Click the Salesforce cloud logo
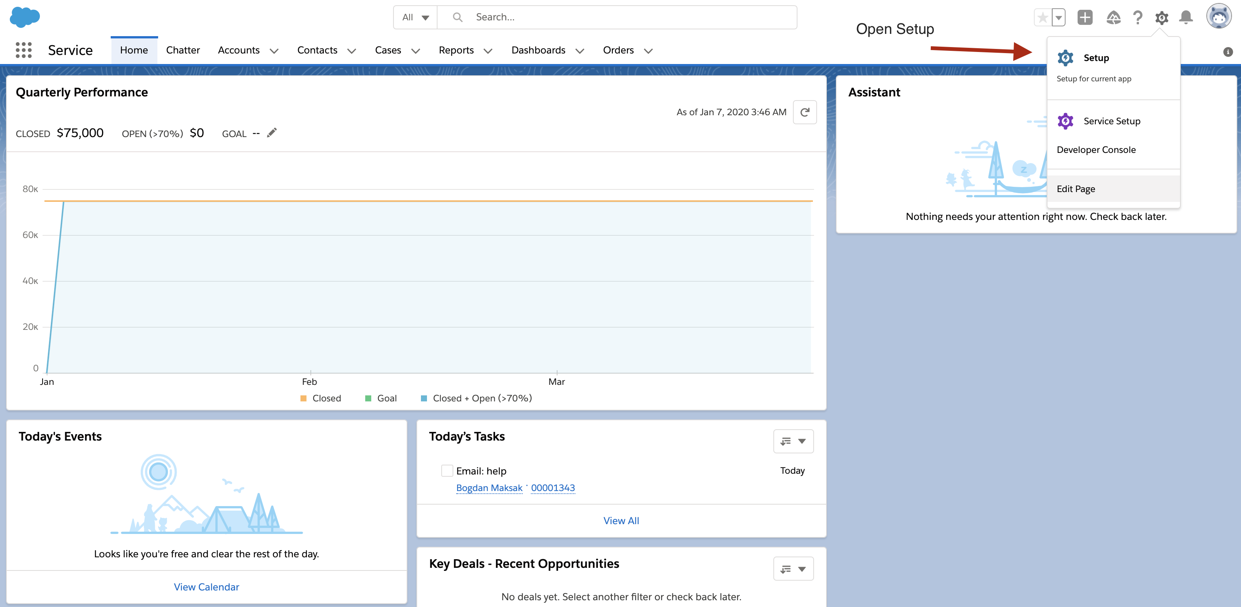Viewport: 1241px width, 607px height. pos(24,17)
